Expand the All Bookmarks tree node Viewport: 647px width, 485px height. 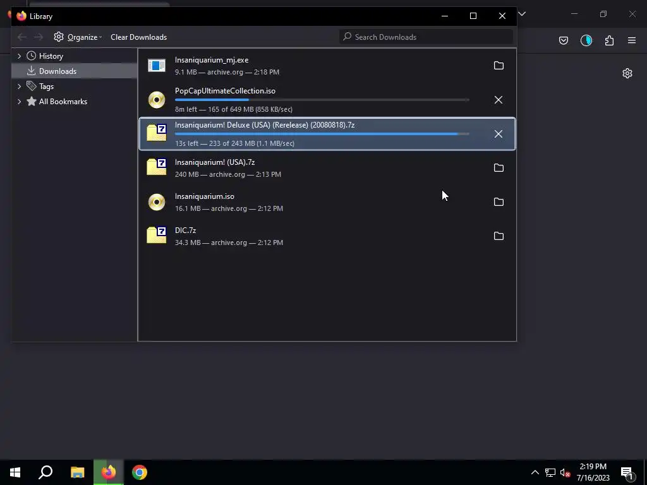pos(19,102)
